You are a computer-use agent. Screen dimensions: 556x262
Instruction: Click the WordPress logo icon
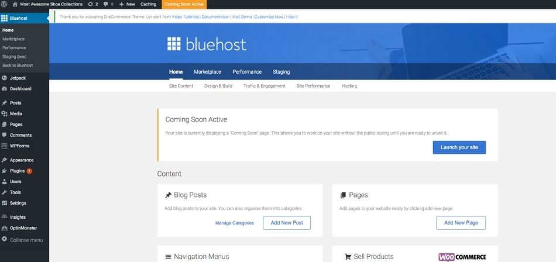[4, 4]
